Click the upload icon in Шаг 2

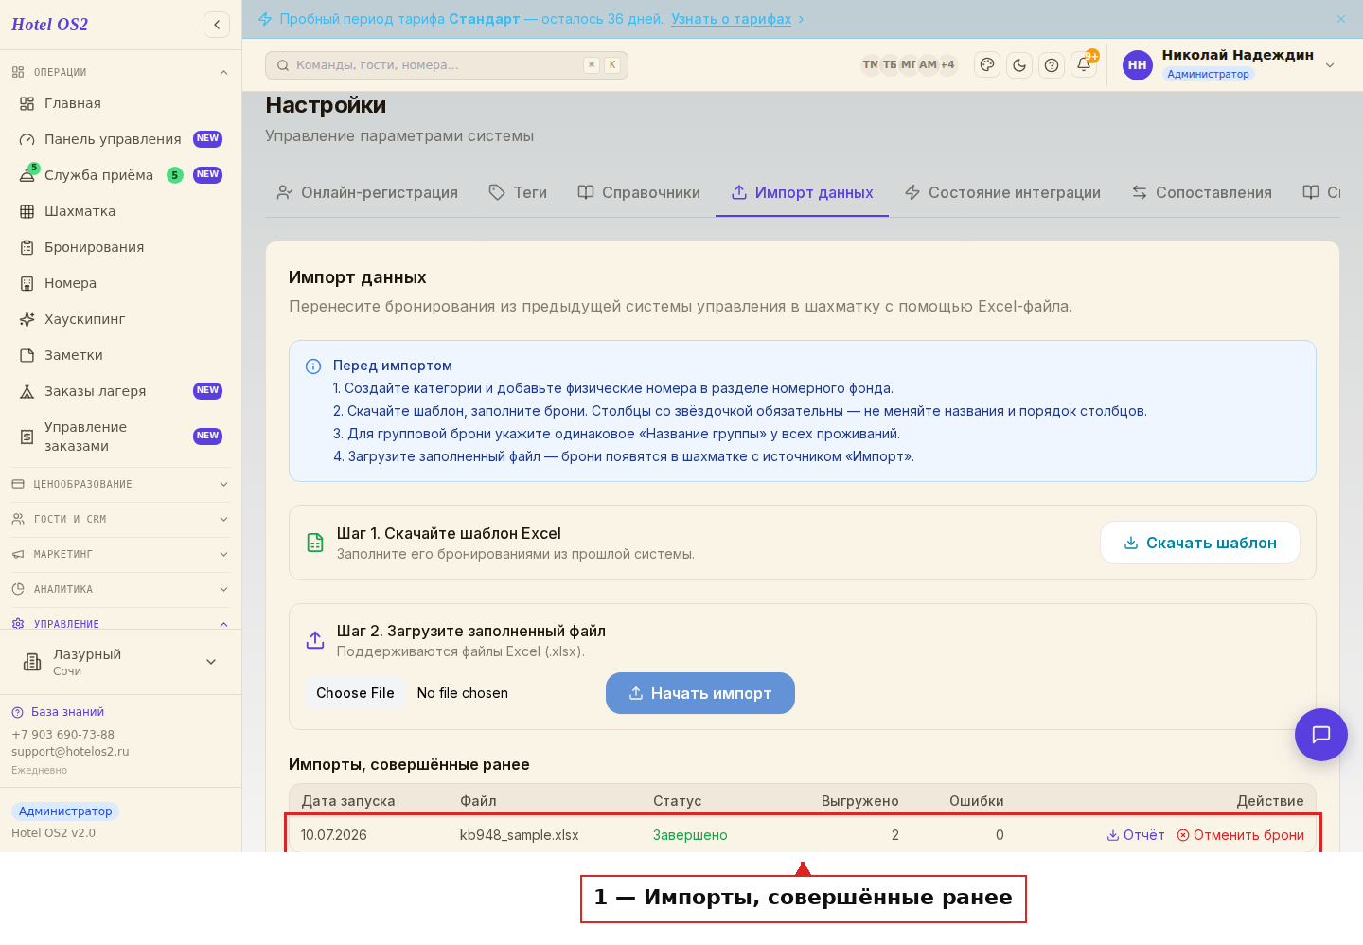315,640
